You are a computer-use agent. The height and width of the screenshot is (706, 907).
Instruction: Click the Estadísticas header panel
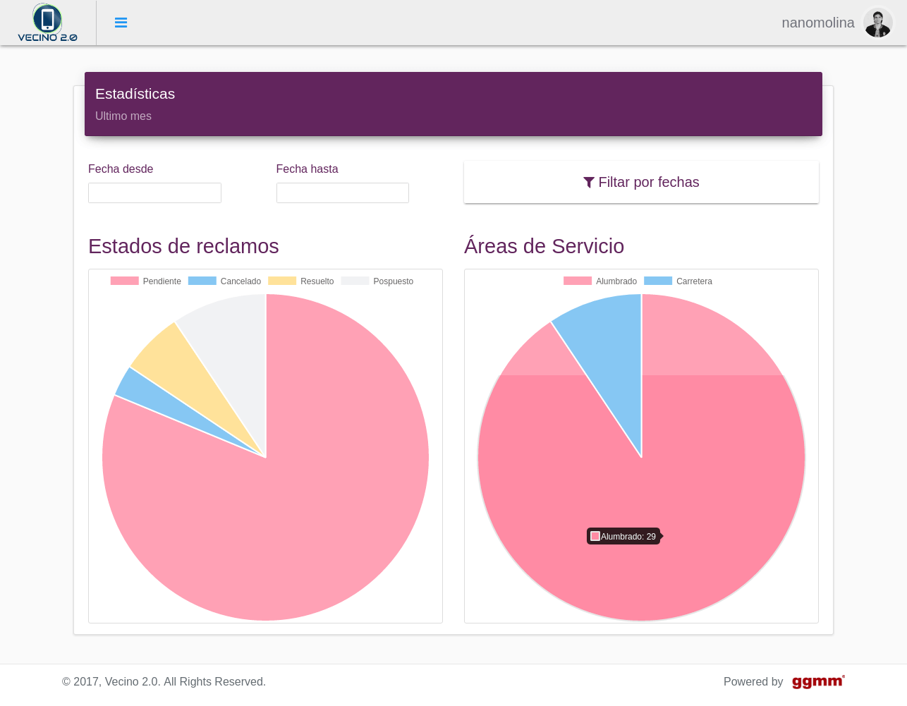[453, 104]
